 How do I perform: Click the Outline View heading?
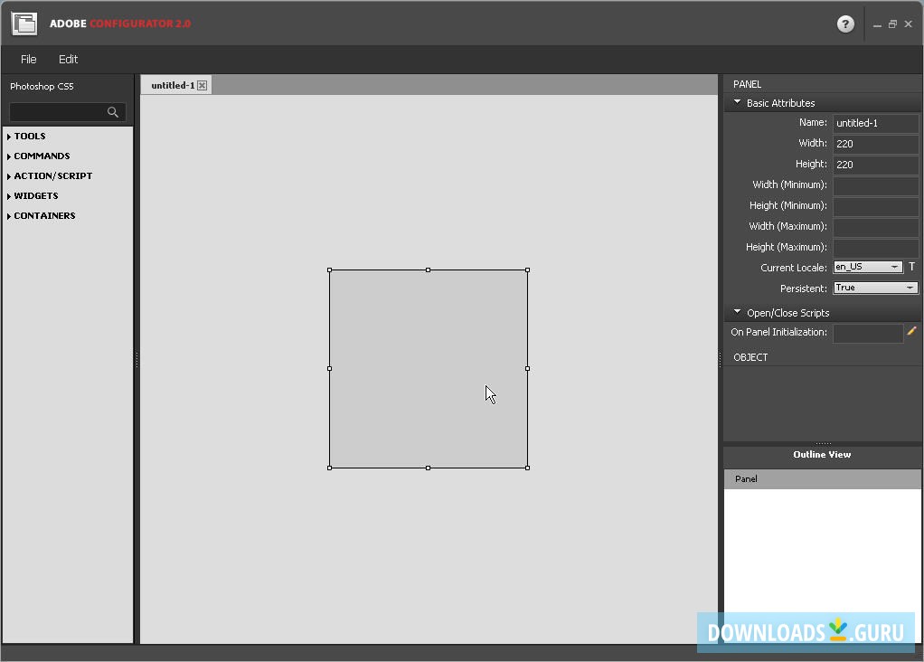click(822, 455)
